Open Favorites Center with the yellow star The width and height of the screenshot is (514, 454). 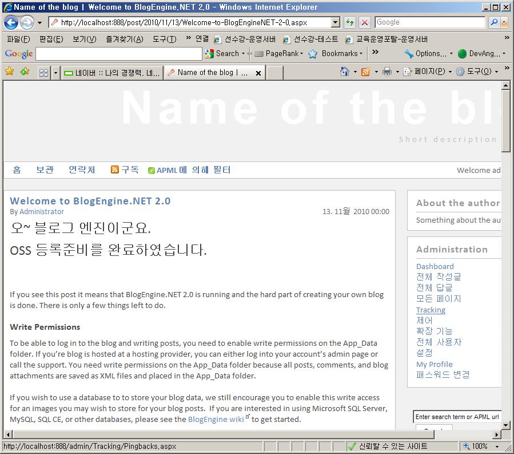pyautogui.click(x=10, y=71)
